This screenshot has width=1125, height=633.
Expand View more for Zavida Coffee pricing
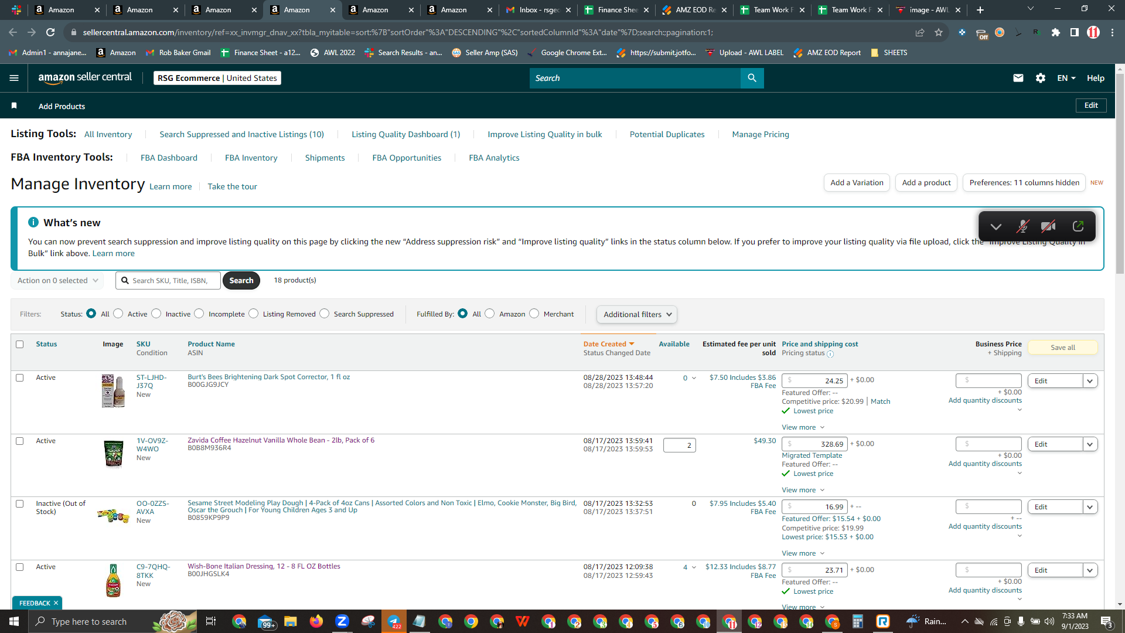pos(803,490)
